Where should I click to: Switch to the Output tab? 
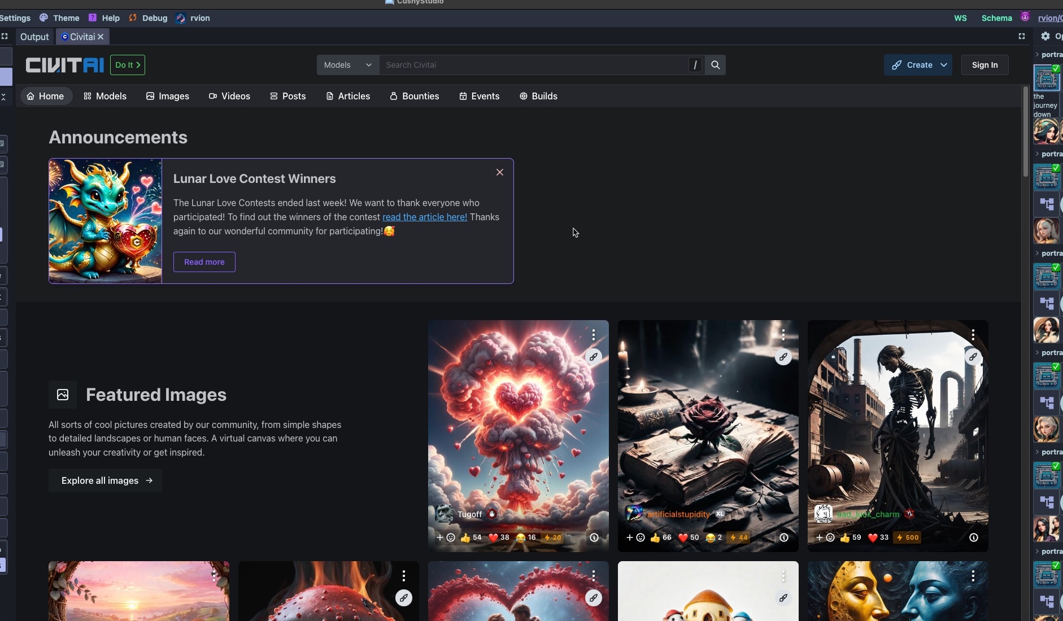tap(34, 37)
